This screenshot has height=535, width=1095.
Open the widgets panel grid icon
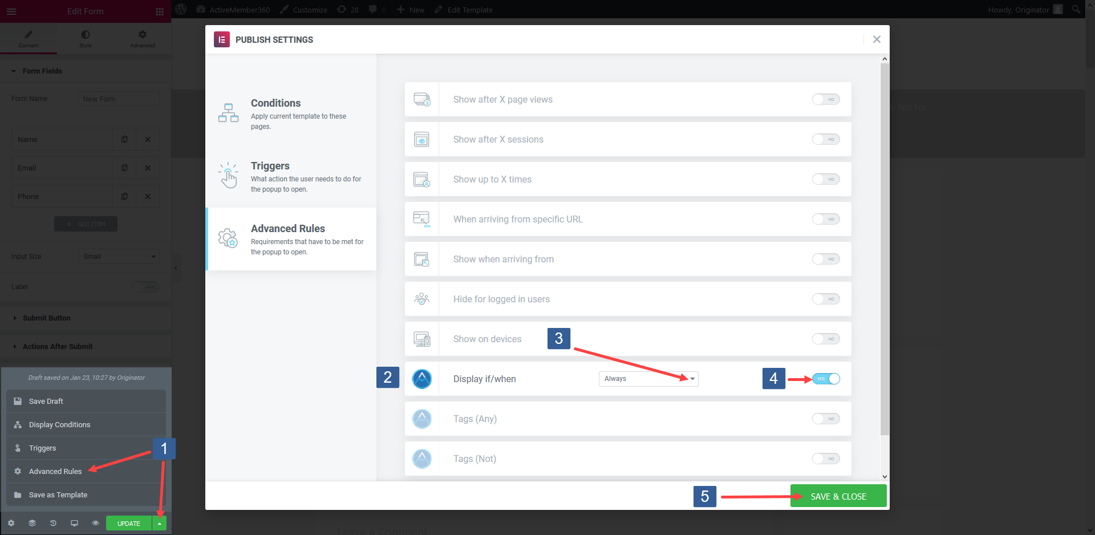click(160, 11)
